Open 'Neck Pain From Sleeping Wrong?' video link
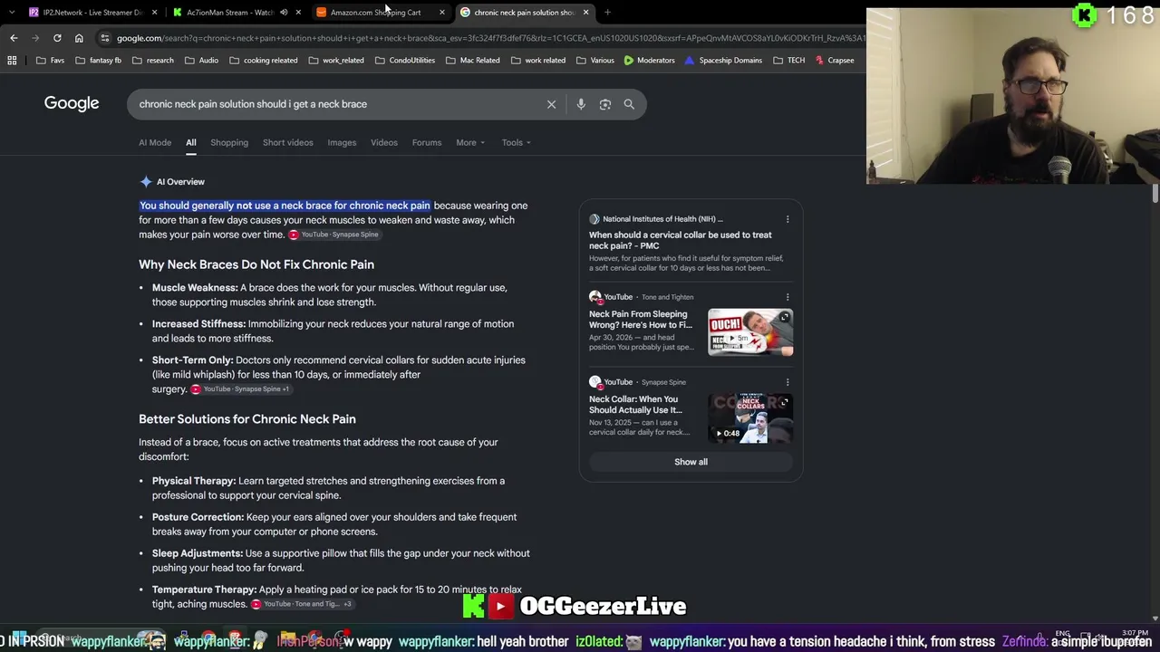 (x=641, y=320)
